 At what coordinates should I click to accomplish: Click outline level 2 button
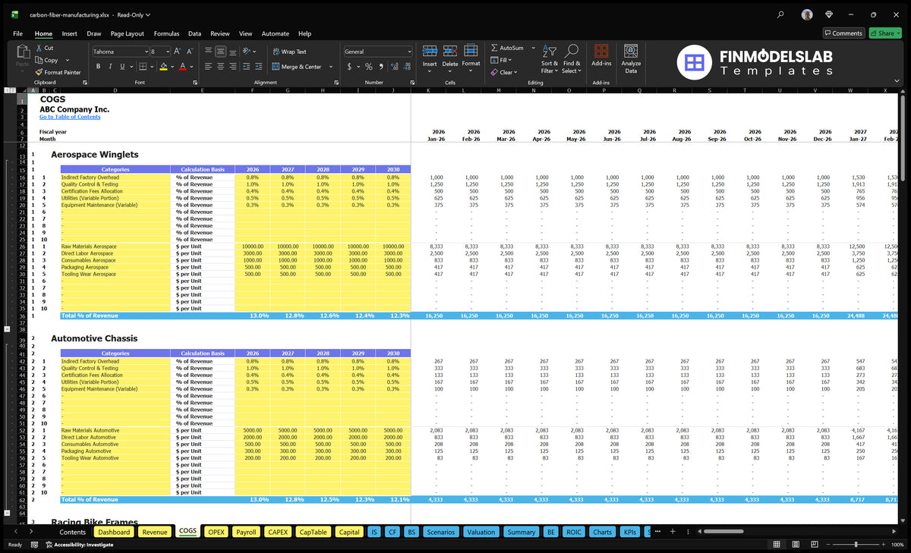click(13, 90)
